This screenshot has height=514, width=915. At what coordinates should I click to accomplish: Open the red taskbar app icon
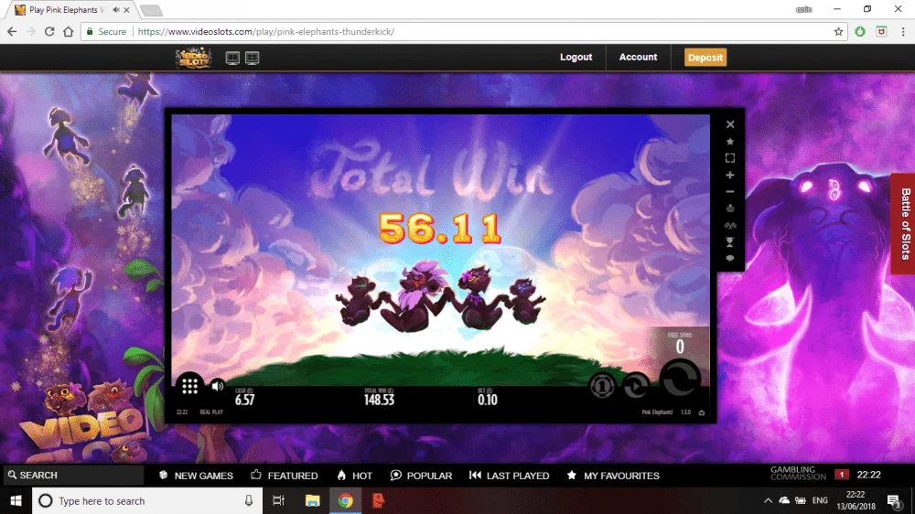coord(378,500)
